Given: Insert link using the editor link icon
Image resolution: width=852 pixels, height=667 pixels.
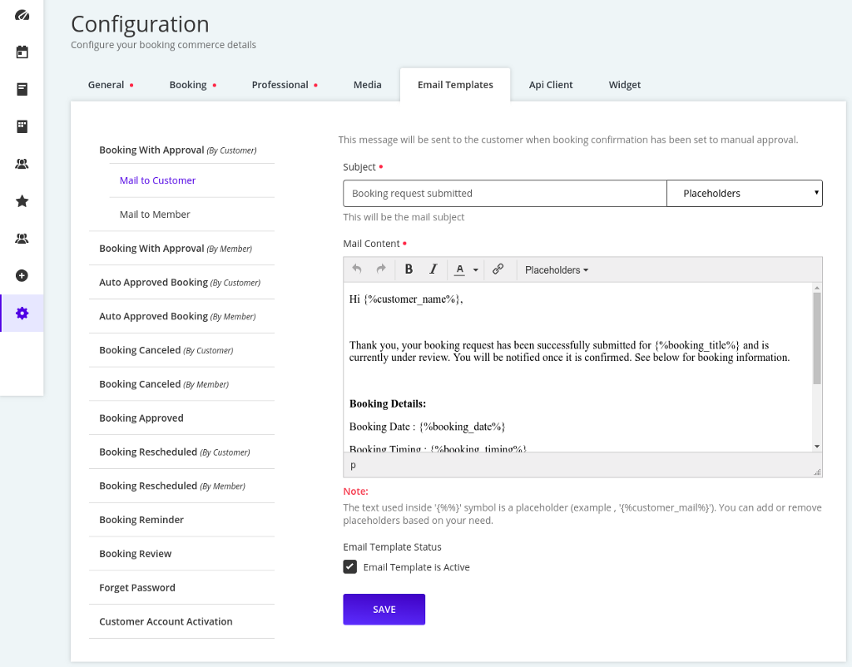Looking at the screenshot, I should (498, 269).
